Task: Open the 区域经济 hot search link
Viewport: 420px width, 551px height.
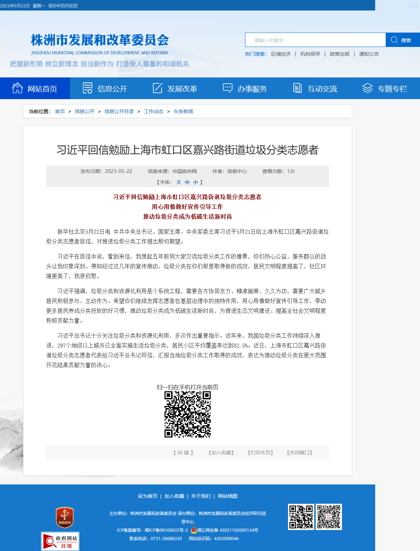Action: [x=281, y=54]
